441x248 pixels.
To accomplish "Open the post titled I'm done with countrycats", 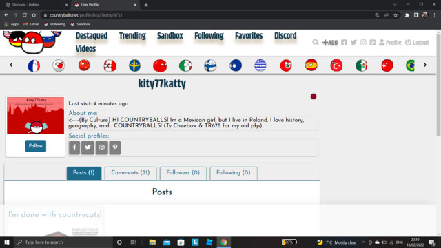I will click(55, 214).
